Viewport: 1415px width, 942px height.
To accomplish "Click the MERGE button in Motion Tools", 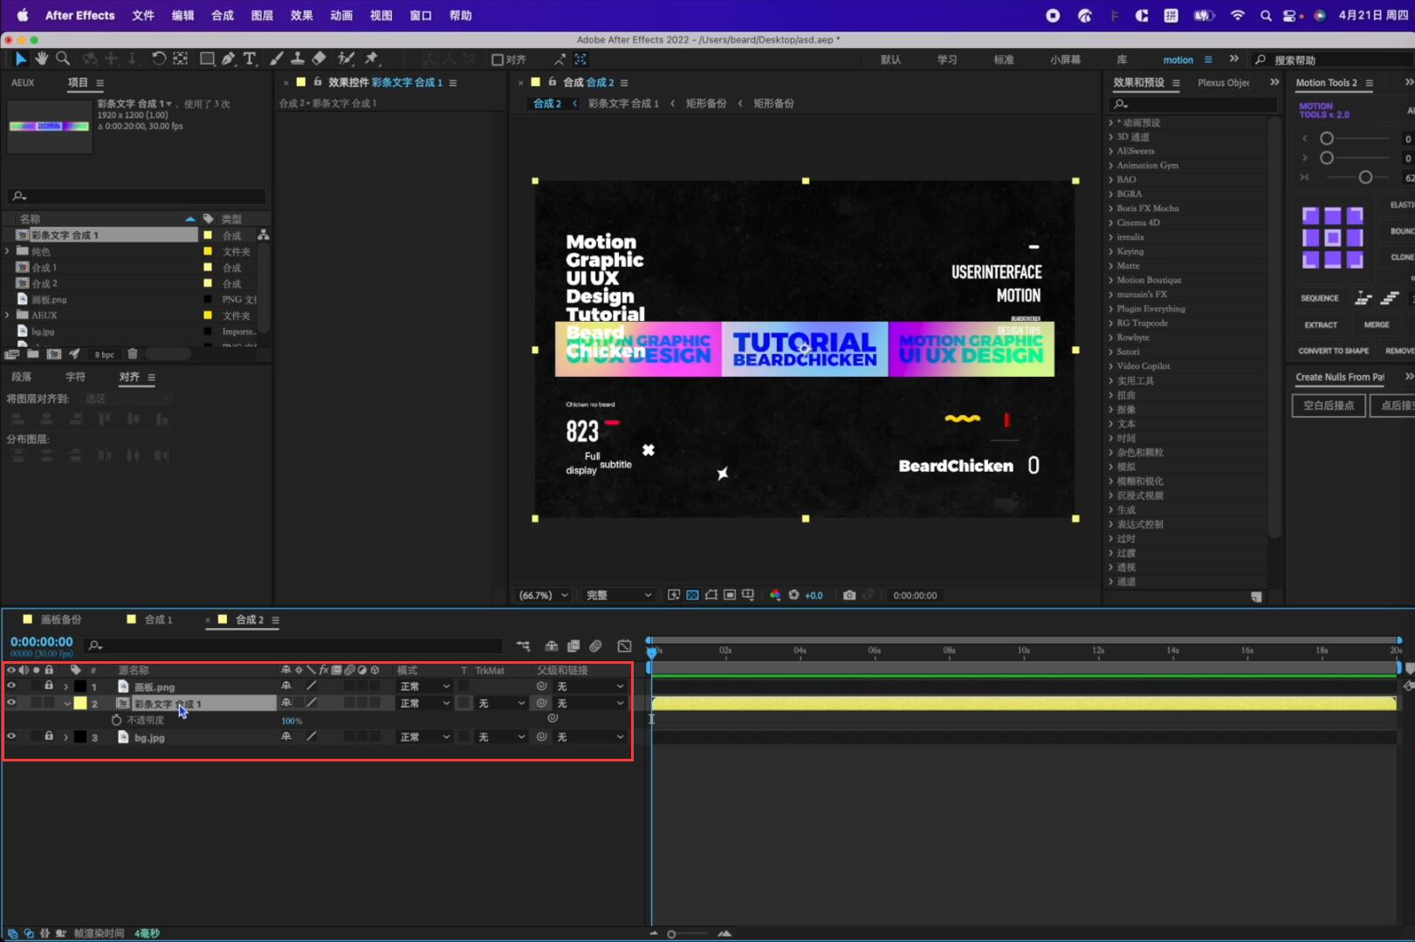I will [x=1377, y=324].
